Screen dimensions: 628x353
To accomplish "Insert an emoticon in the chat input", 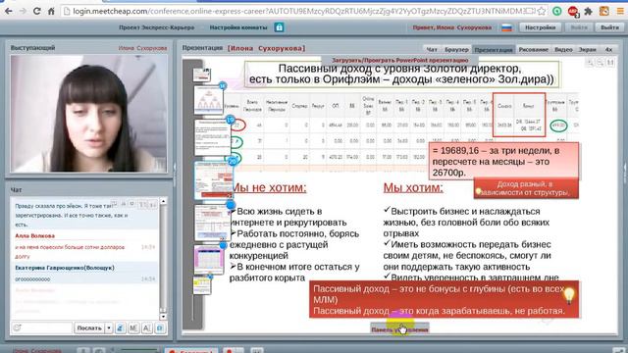I will [x=18, y=328].
